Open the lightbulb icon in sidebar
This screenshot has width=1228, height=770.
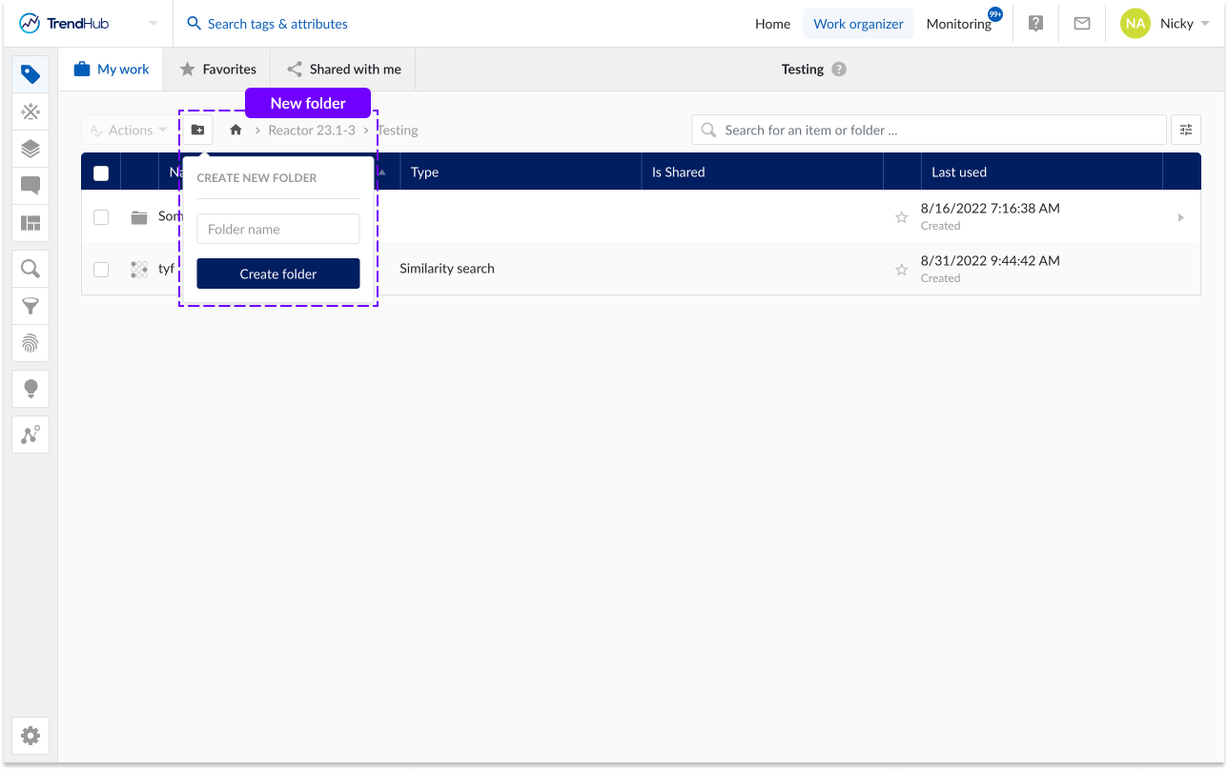tap(31, 389)
